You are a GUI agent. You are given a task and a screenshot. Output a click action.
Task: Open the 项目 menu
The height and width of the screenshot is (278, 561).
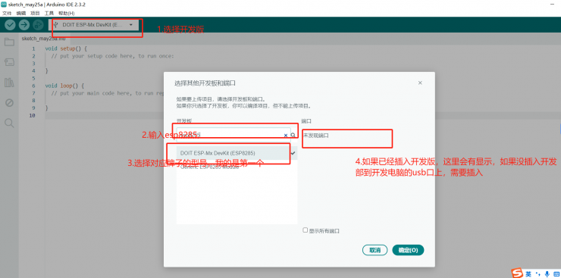click(35, 13)
